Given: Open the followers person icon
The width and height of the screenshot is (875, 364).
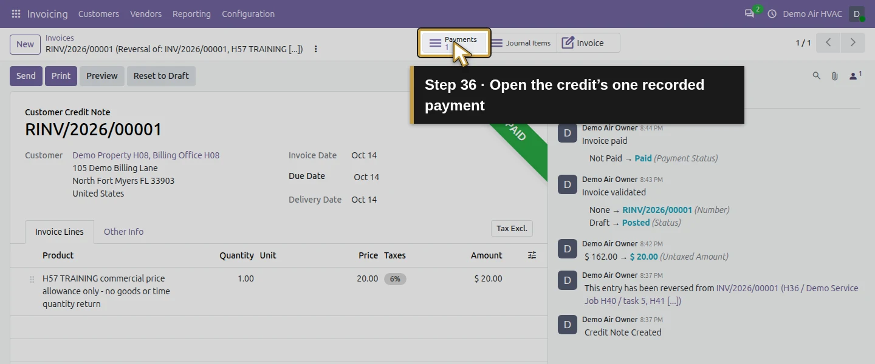Looking at the screenshot, I should click(x=855, y=76).
